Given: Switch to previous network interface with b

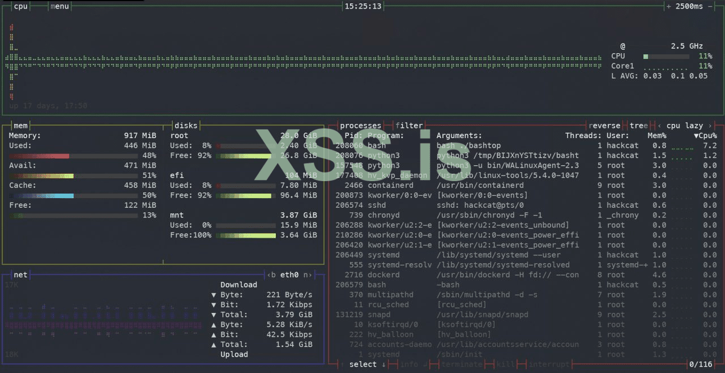Looking at the screenshot, I should coord(271,275).
